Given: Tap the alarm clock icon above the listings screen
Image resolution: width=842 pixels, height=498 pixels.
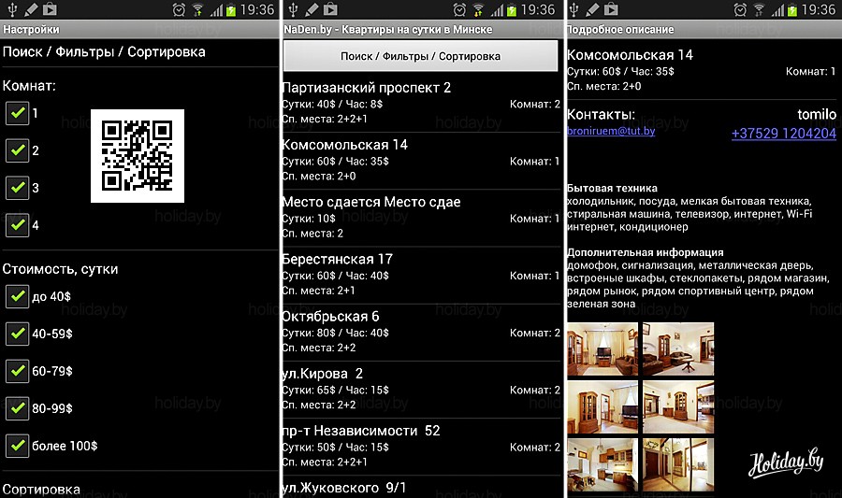Looking at the screenshot, I should [x=460, y=9].
